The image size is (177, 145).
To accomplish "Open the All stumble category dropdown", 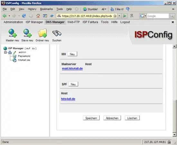I will pyautogui.click(x=104, y=9).
